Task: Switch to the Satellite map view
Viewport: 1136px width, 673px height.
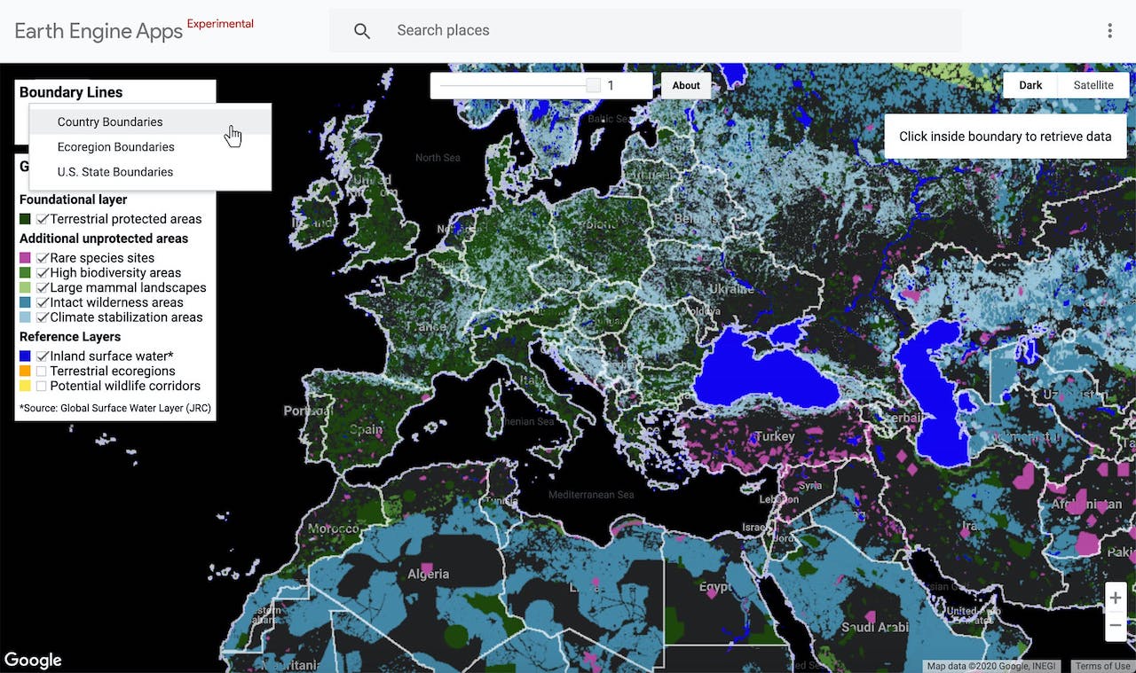Action: (1093, 84)
